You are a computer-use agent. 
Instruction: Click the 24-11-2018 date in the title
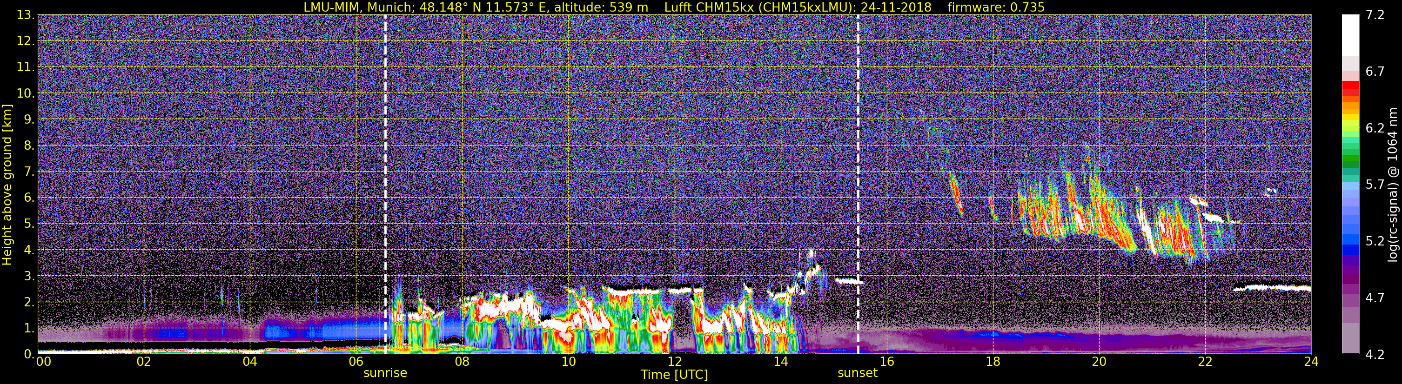click(896, 7)
